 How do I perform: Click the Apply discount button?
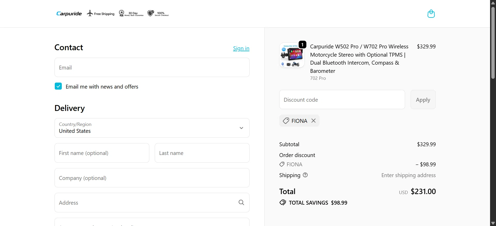coord(423,100)
